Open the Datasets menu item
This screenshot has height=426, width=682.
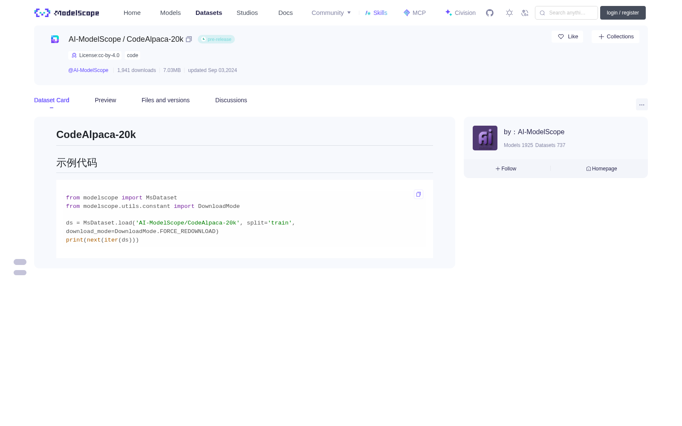[209, 13]
